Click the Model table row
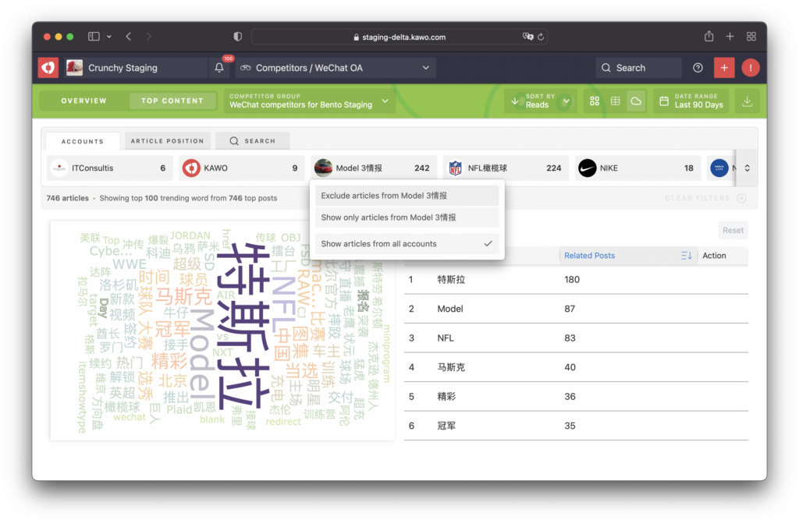 pos(576,309)
